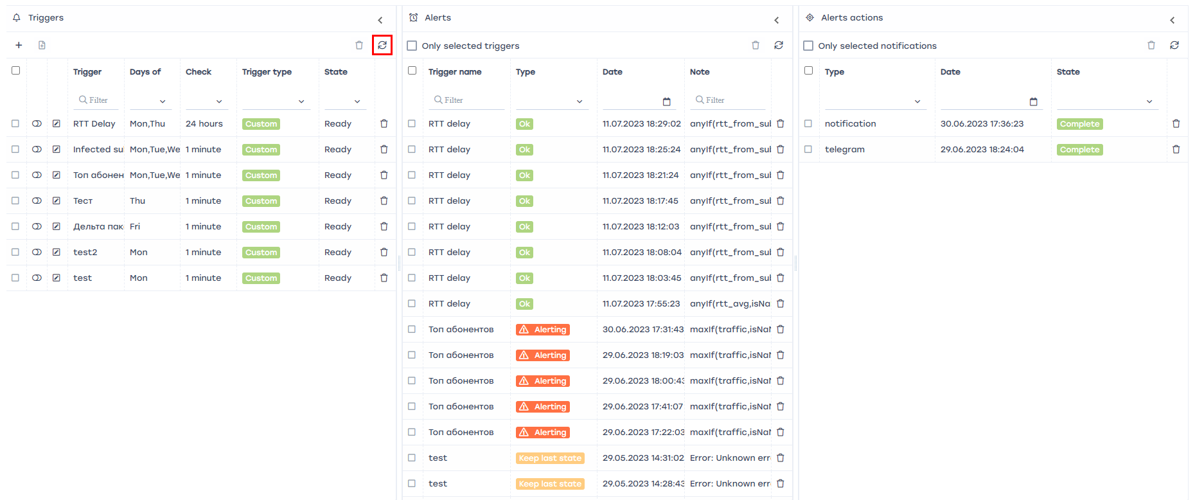Enable Only selected notifications checkbox
Image resolution: width=1195 pixels, height=500 pixels.
click(809, 46)
